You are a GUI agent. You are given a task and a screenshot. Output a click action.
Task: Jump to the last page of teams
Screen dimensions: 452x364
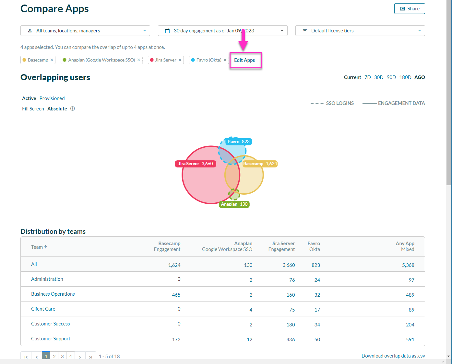[x=90, y=357]
